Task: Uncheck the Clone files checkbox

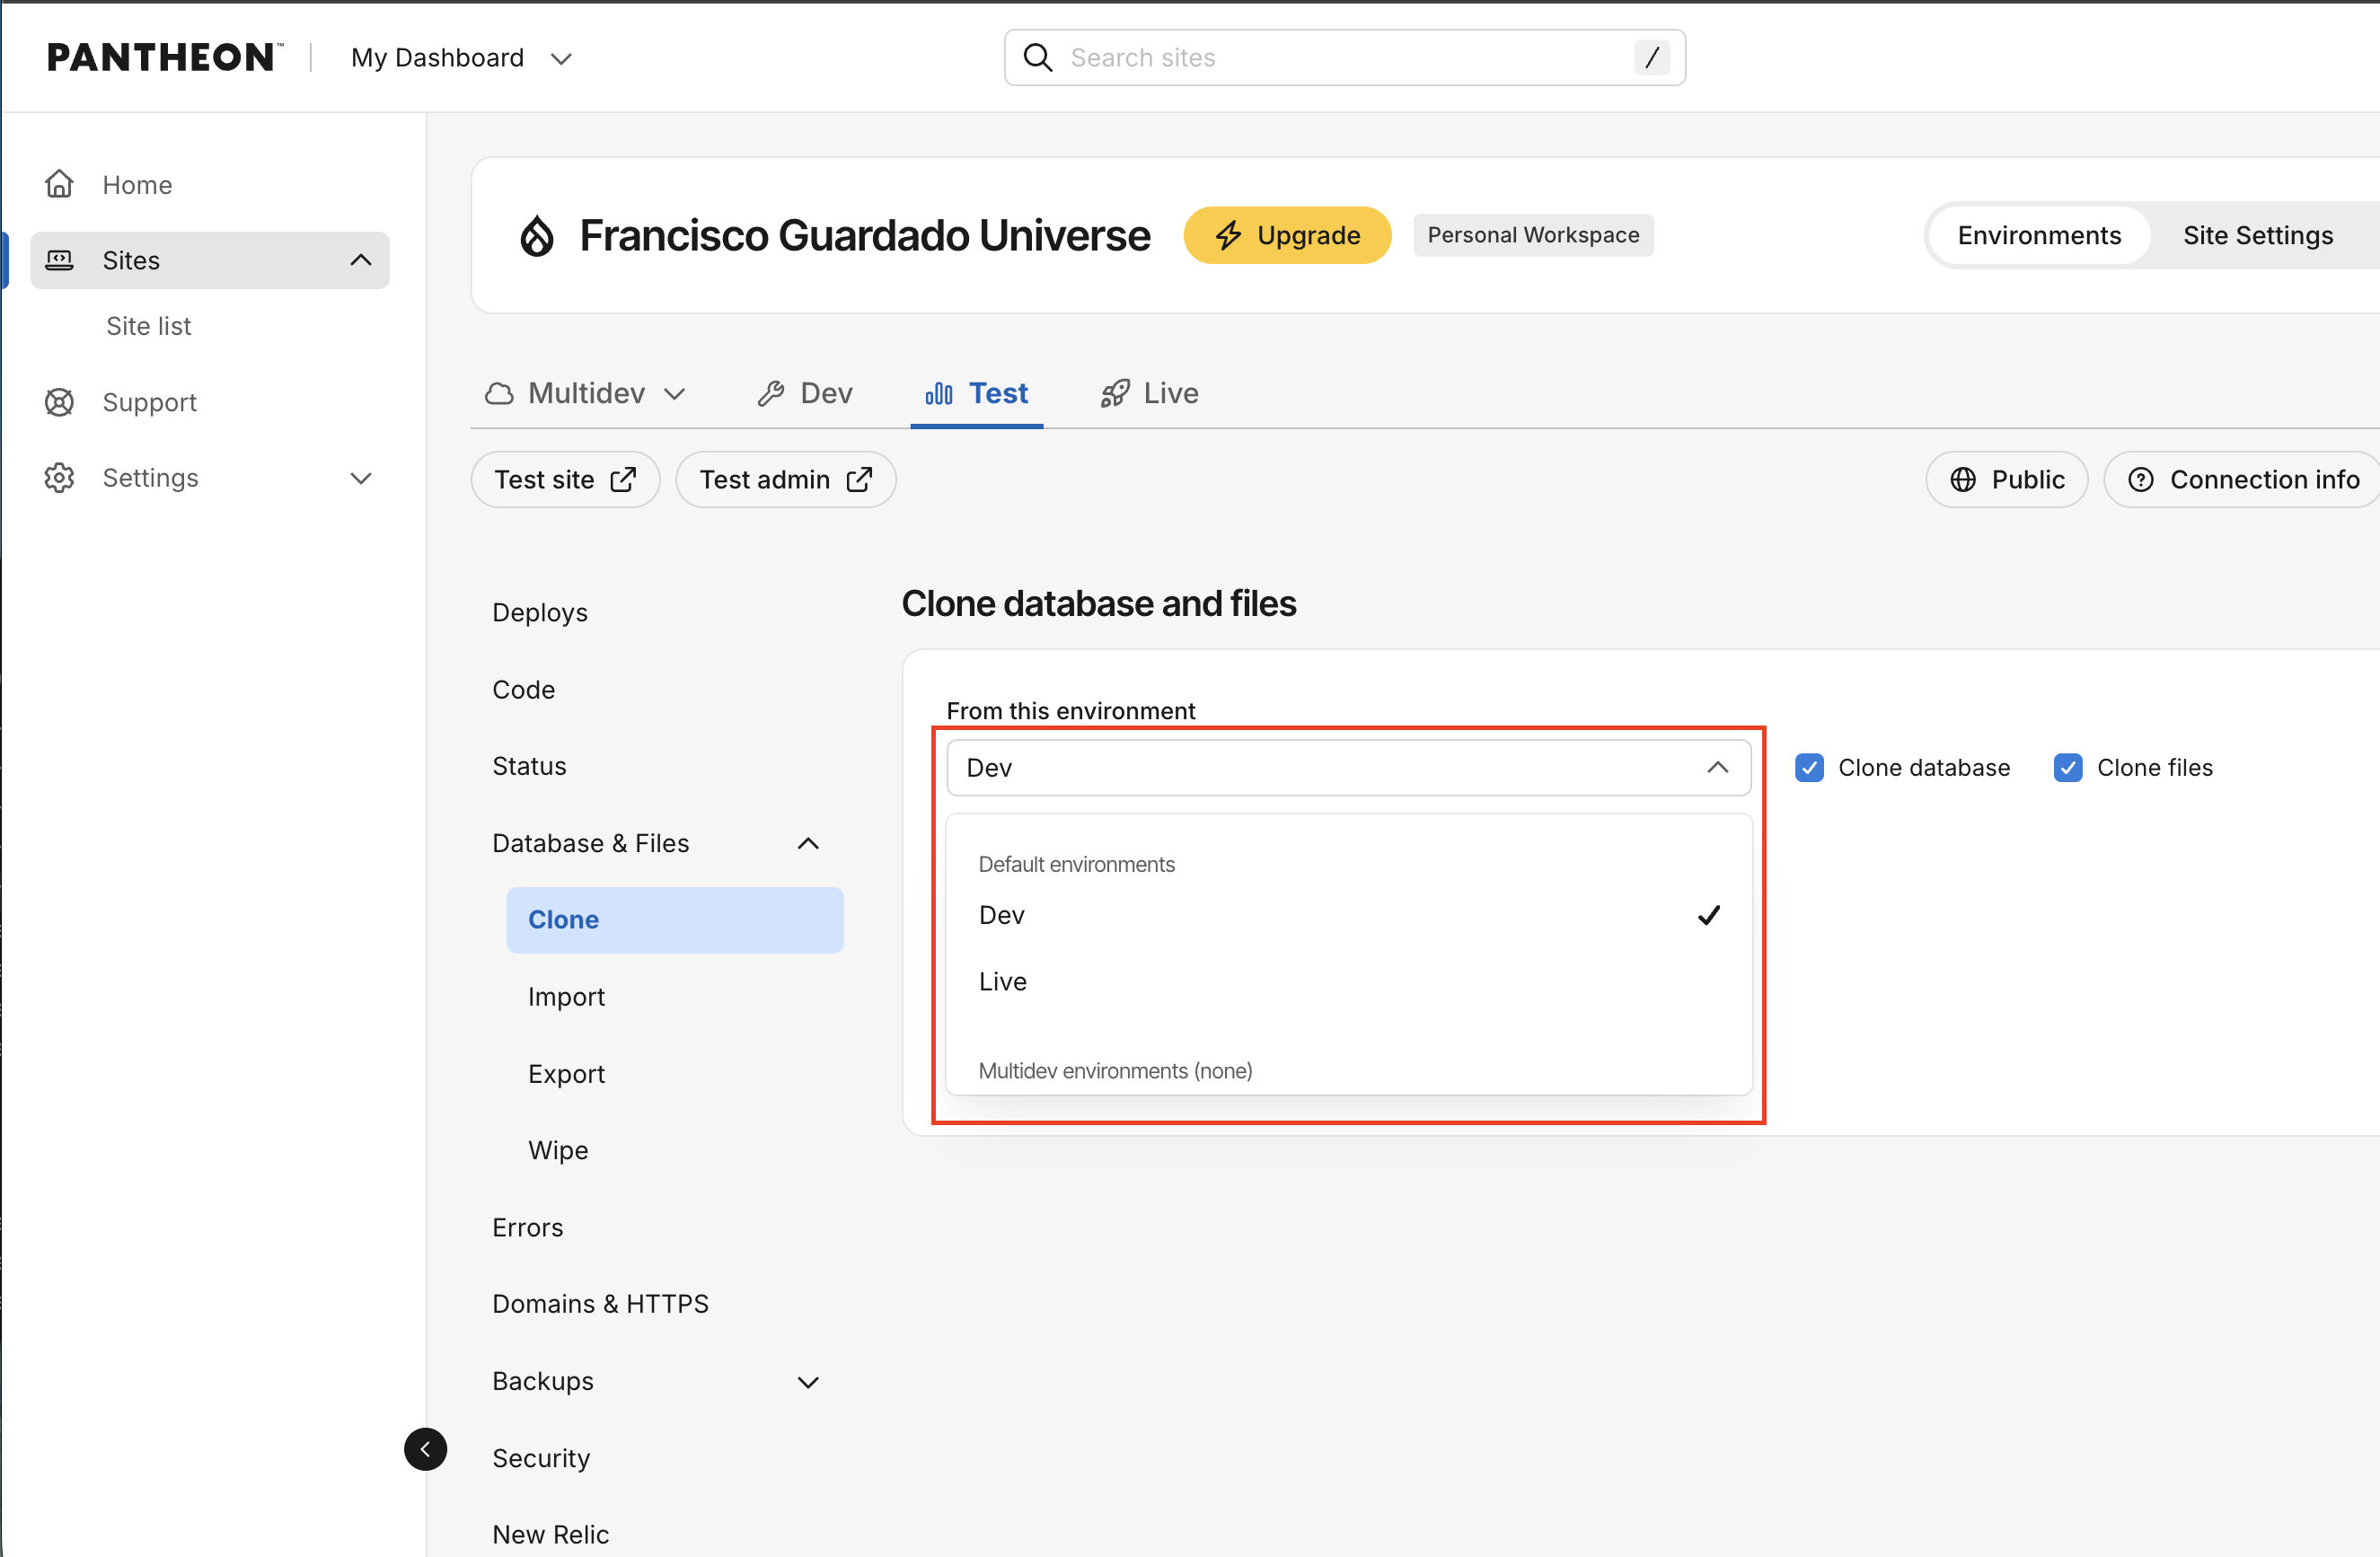Action: pyautogui.click(x=2068, y=768)
